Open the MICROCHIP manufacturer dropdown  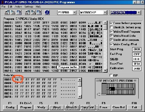(105, 13)
